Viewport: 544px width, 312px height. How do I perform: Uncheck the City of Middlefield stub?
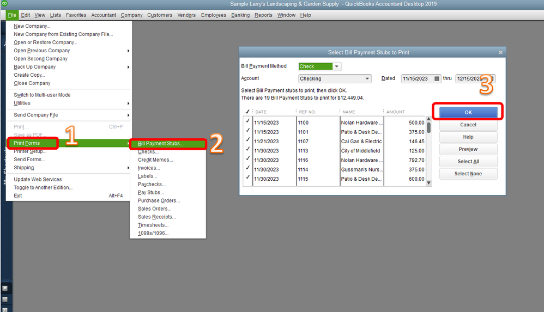point(247,149)
